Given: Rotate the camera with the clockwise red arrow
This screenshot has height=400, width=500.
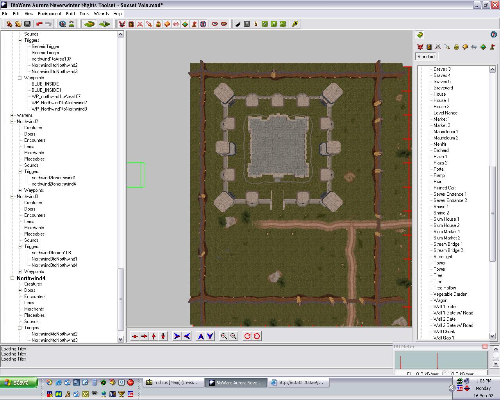Looking at the screenshot, I should 247,336.
